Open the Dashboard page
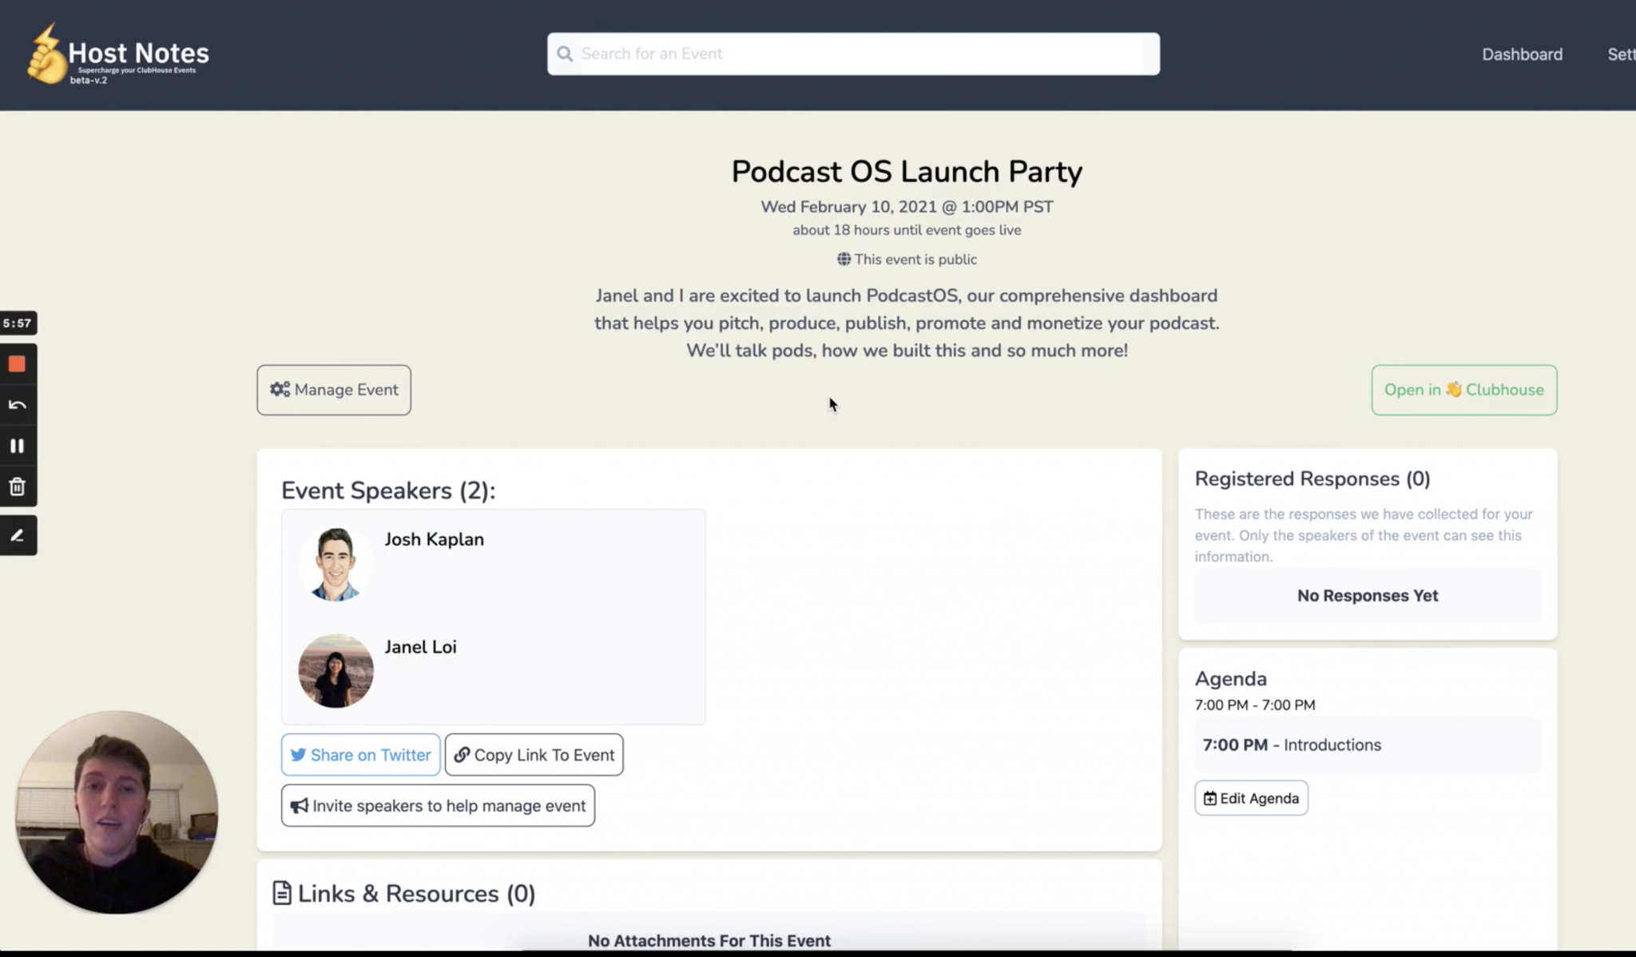Image resolution: width=1636 pixels, height=957 pixels. (1522, 54)
